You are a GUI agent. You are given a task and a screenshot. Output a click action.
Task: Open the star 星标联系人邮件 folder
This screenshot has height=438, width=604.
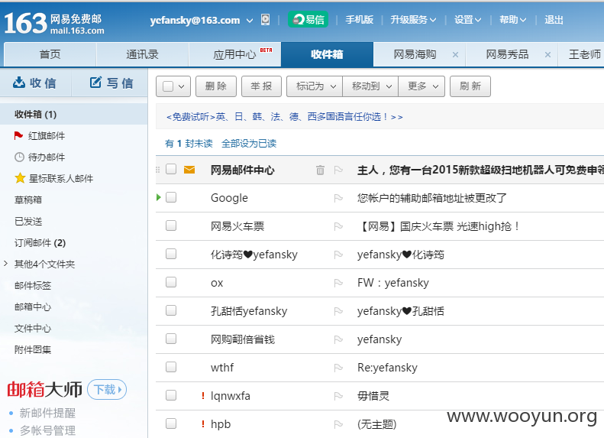point(53,179)
